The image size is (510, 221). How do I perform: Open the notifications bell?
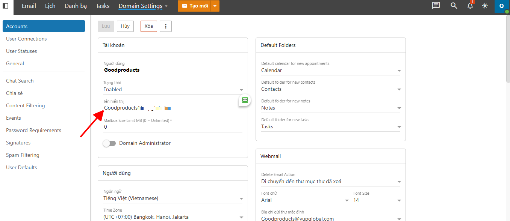coord(470,6)
